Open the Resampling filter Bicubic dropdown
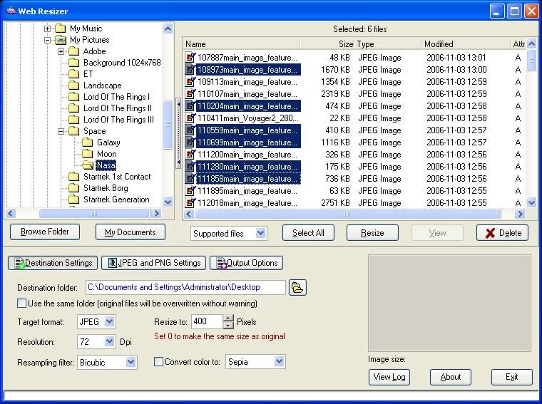This screenshot has height=404, width=542. tap(131, 363)
